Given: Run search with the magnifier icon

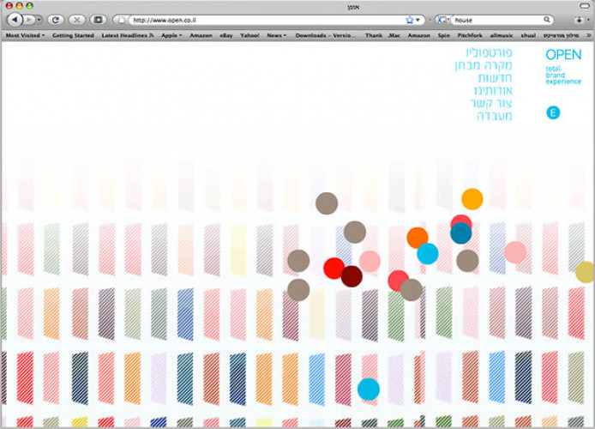Looking at the screenshot, I should point(546,20).
